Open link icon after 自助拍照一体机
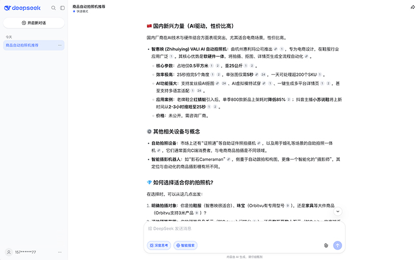 coord(159,150)
